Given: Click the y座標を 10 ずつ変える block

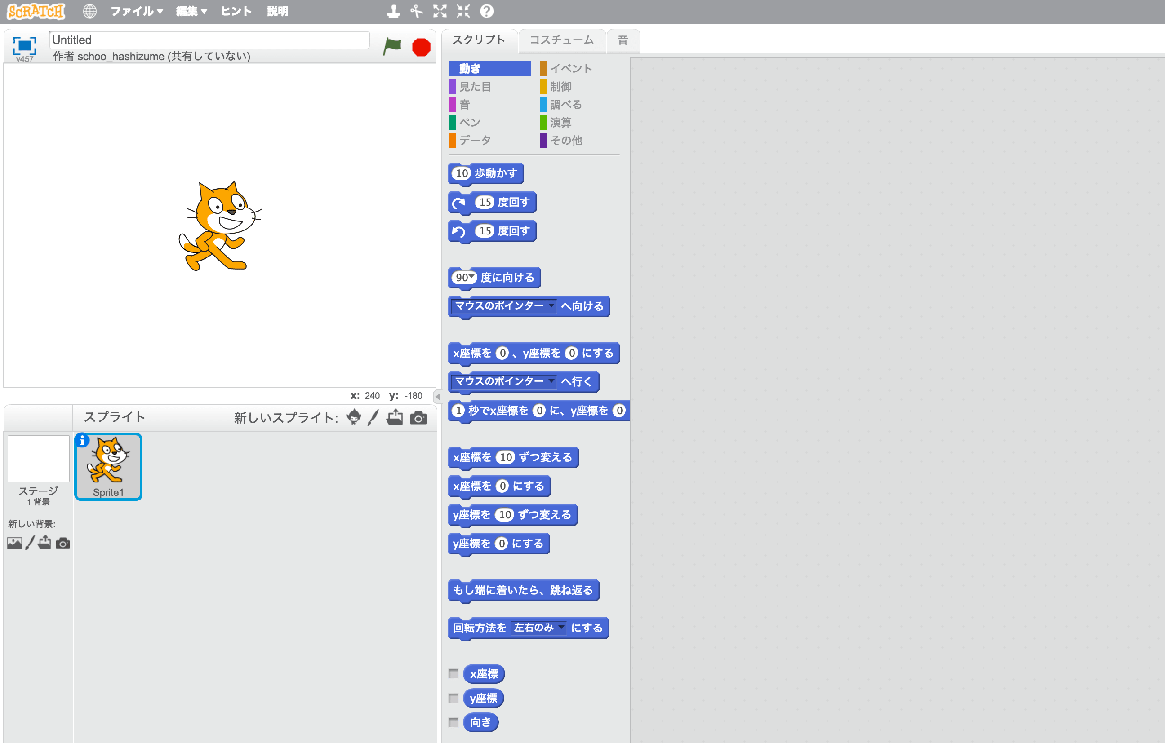Looking at the screenshot, I should (x=513, y=515).
